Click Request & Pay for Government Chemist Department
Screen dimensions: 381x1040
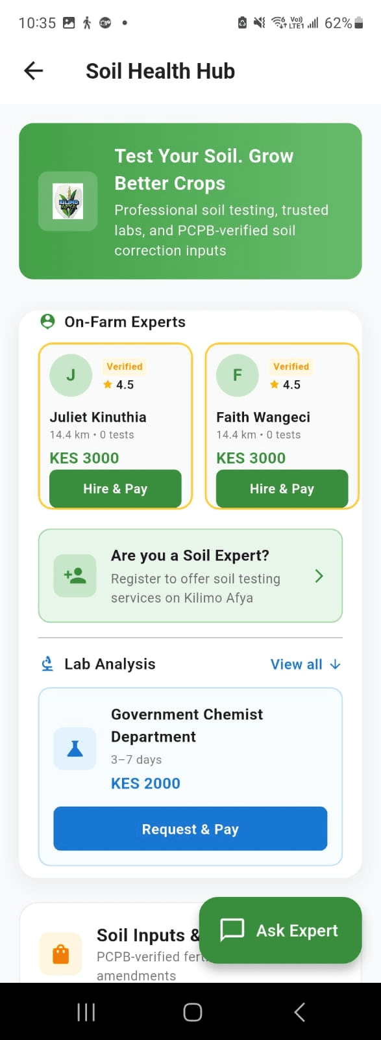point(190,829)
